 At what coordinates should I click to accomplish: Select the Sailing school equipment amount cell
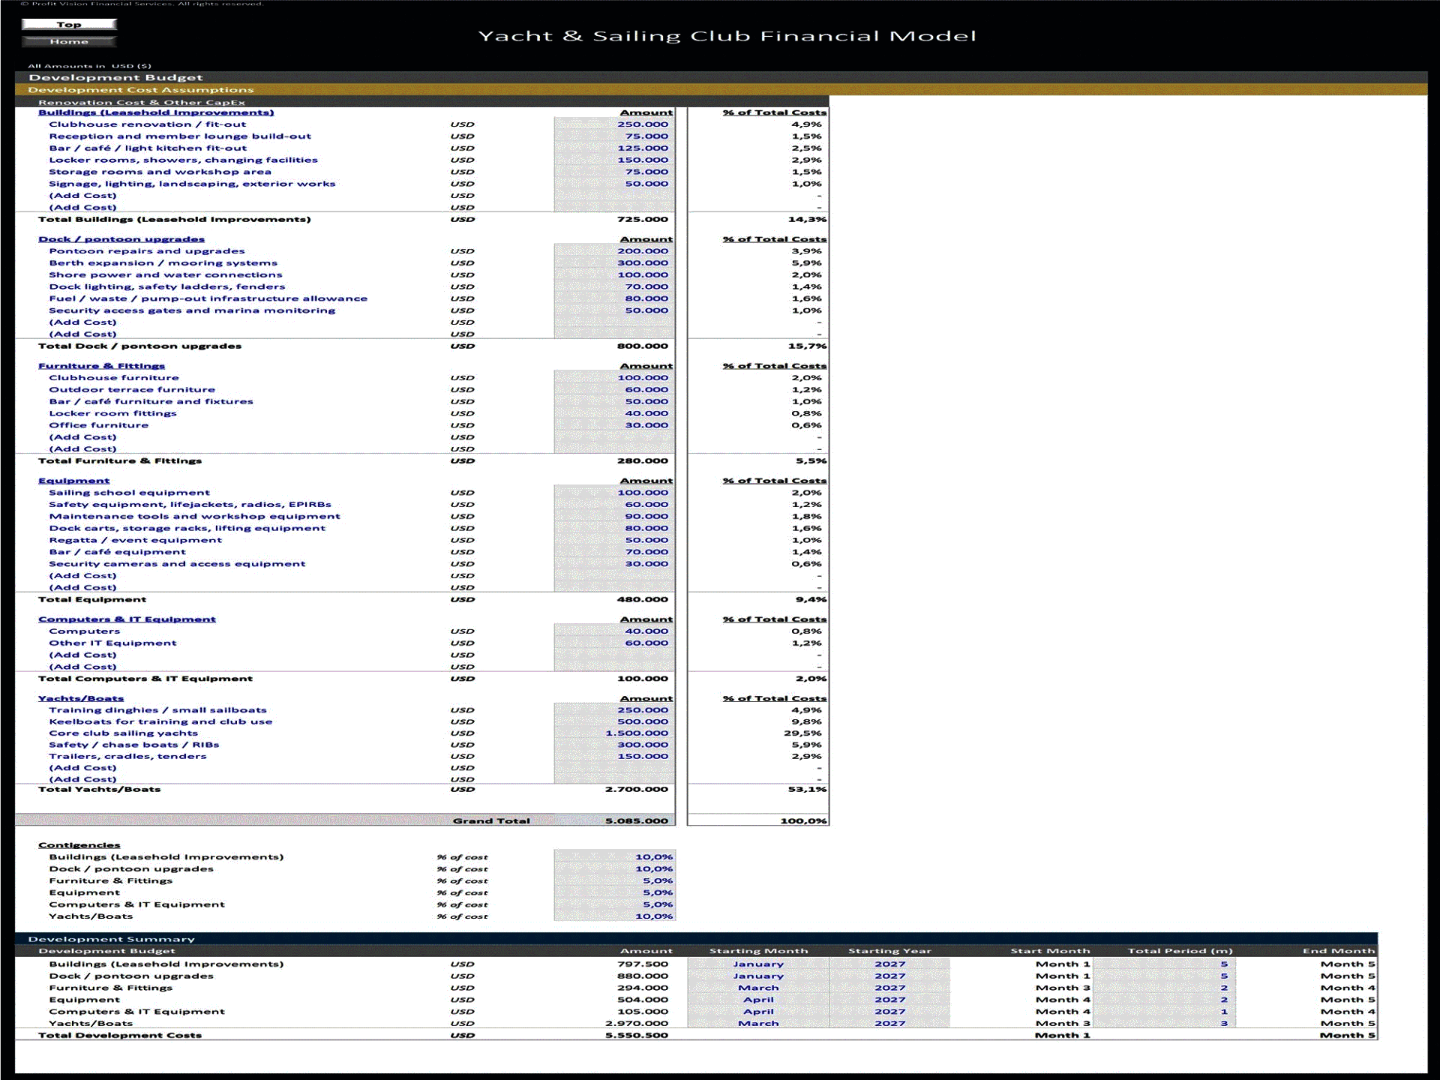click(614, 493)
